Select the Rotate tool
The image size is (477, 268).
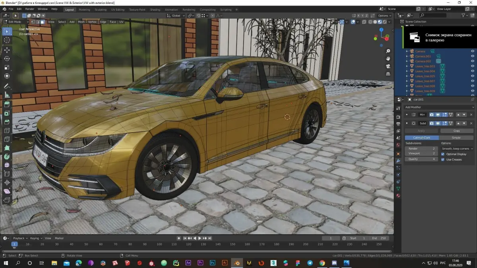[7, 59]
